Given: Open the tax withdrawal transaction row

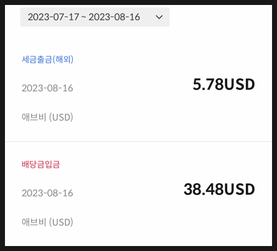Looking at the screenshot, I should coord(138,88).
